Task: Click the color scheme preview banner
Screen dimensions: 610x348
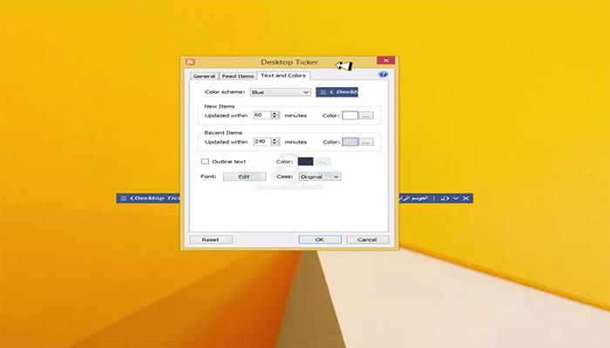Action: tap(337, 92)
